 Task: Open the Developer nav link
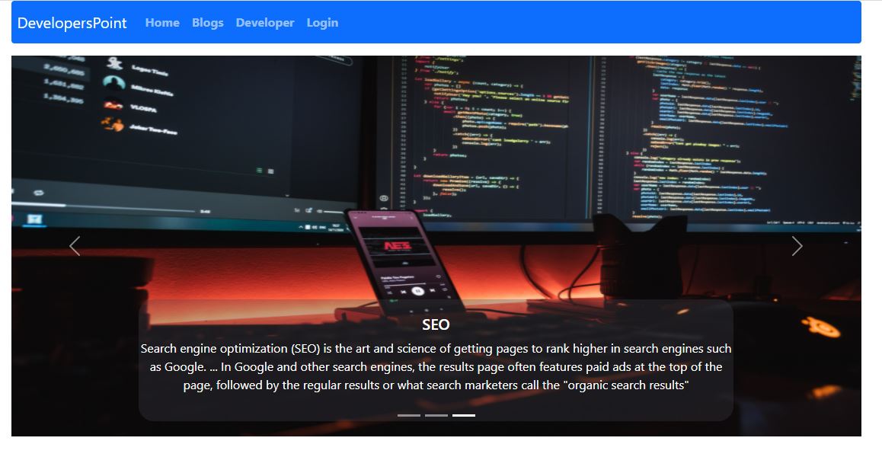pos(265,23)
